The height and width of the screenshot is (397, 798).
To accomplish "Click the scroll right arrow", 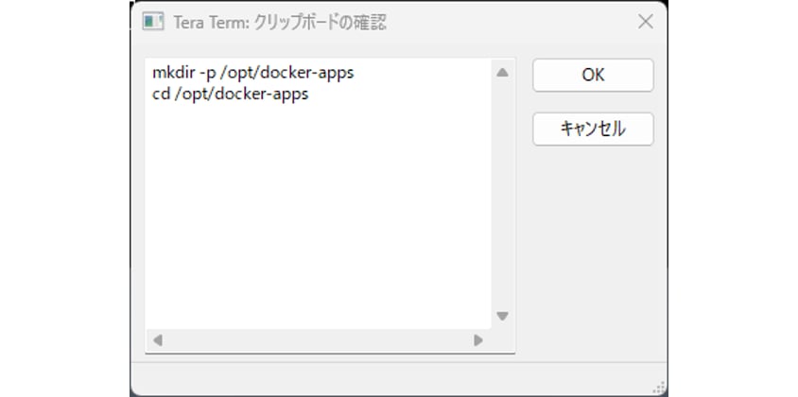I will [x=478, y=339].
